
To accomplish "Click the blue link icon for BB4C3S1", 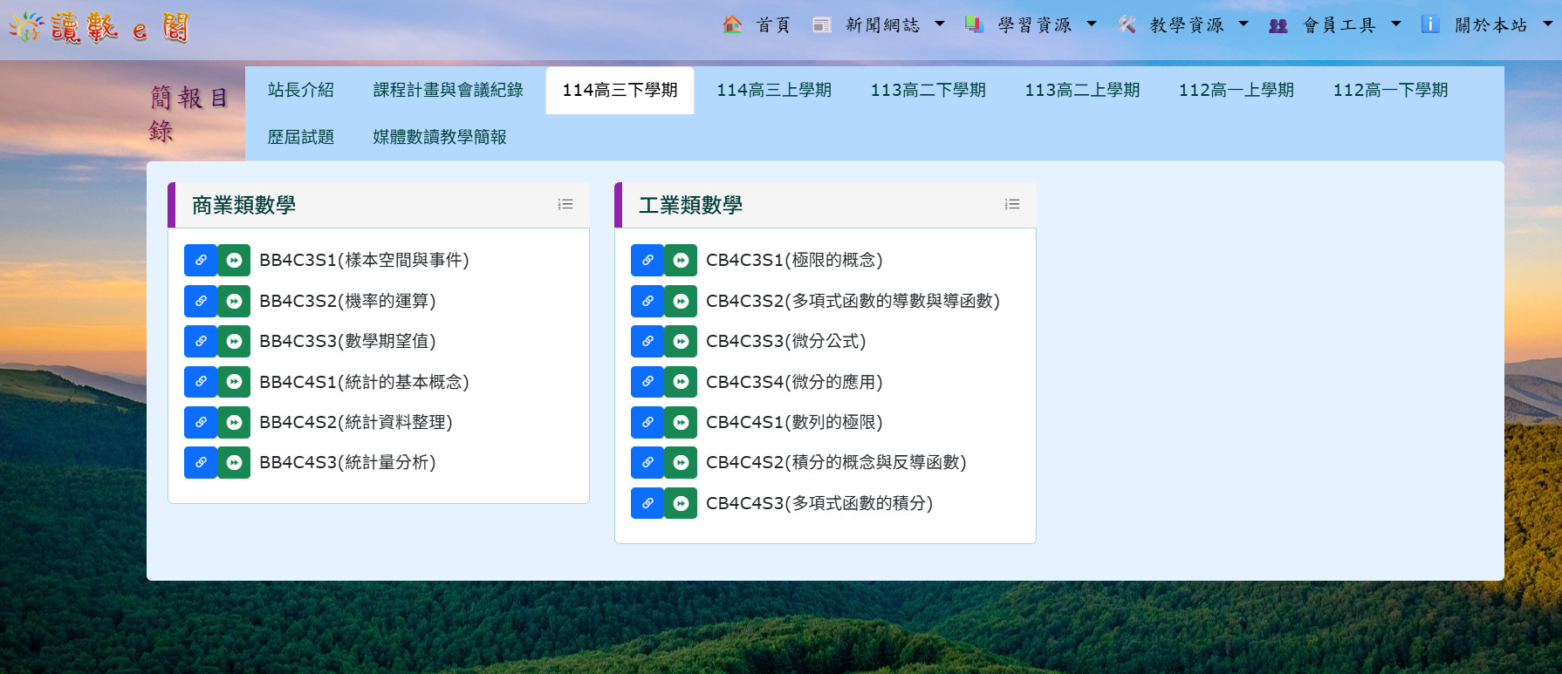I will point(201,261).
